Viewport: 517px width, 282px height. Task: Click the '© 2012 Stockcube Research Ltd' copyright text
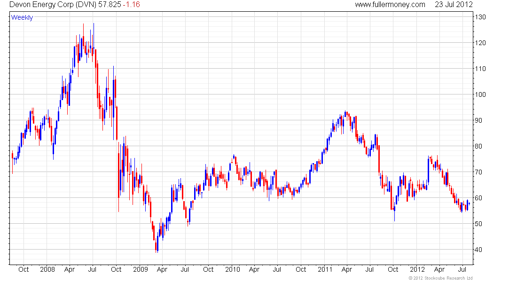coord(441,278)
